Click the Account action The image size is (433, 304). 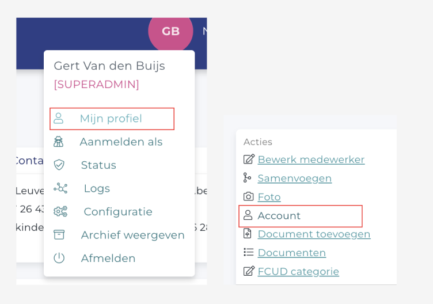(279, 216)
